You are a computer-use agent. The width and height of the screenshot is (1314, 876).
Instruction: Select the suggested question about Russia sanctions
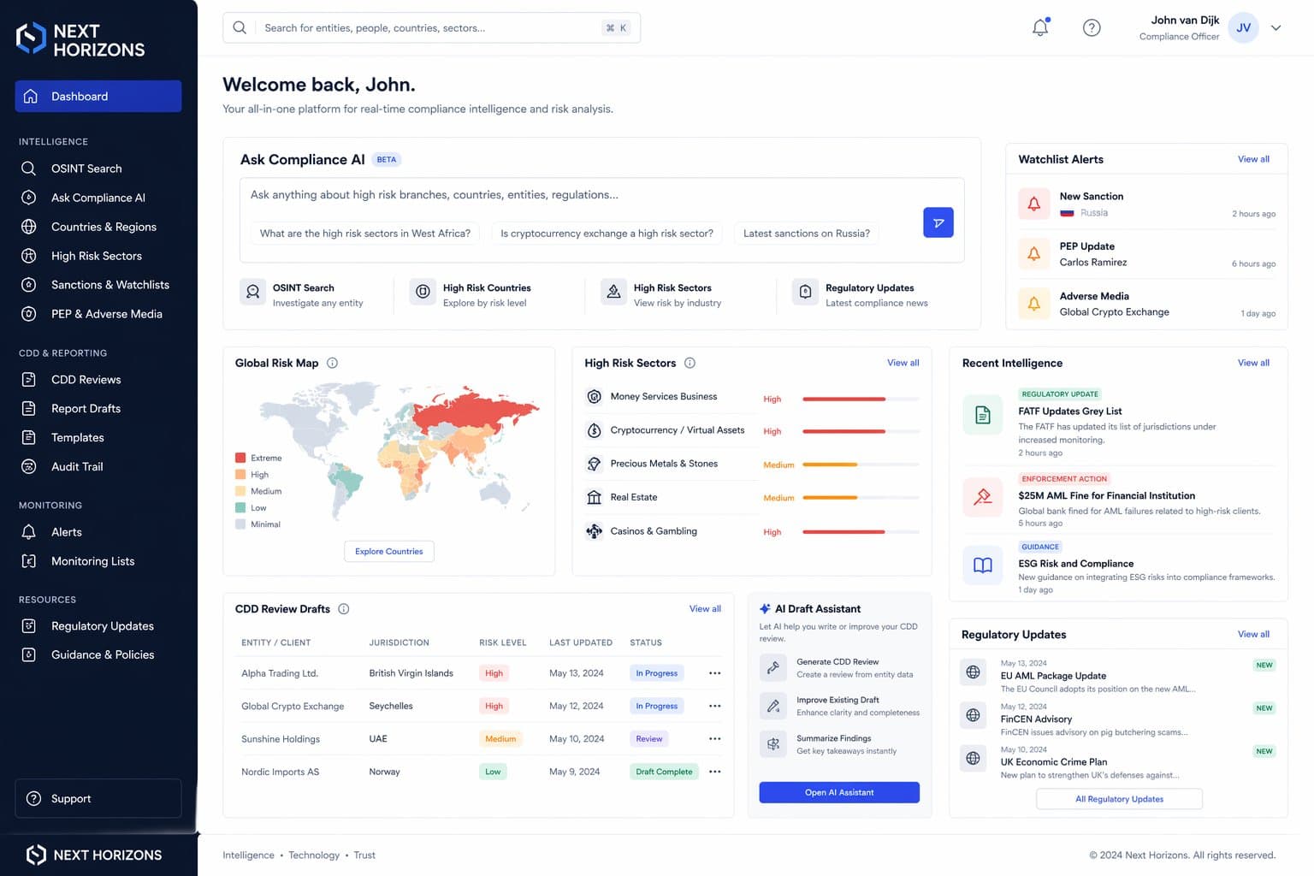tap(805, 233)
